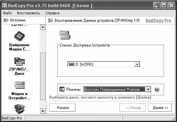Click the Список Доступных Устройств label

coord(85,45)
